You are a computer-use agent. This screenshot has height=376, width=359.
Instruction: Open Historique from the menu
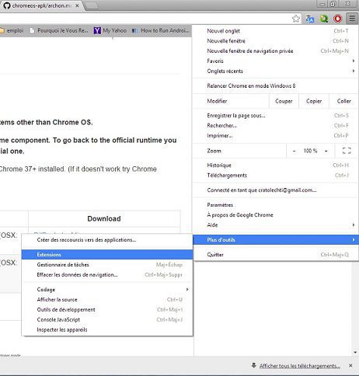coord(276,165)
